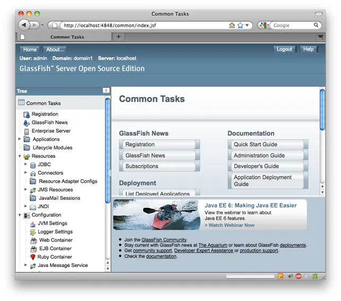
Task: Open the Application Deployment Guide
Action: (268, 181)
